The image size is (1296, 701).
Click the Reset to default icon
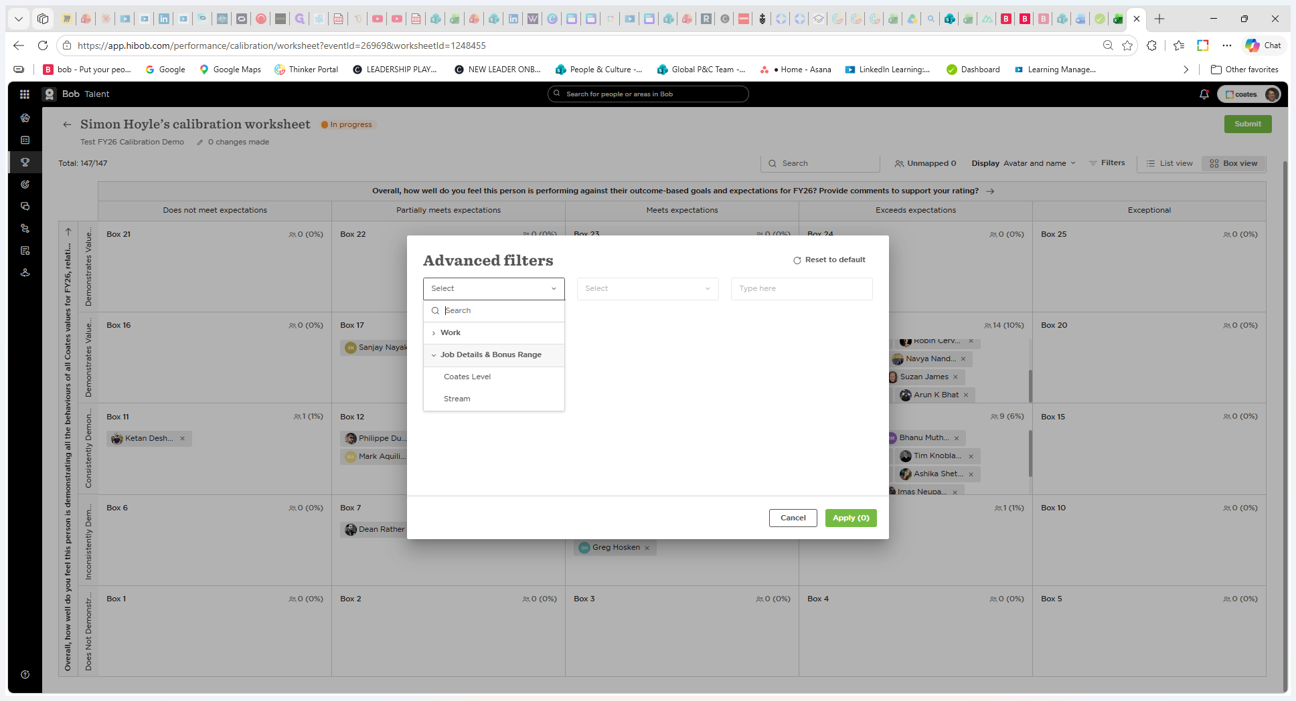pos(797,260)
